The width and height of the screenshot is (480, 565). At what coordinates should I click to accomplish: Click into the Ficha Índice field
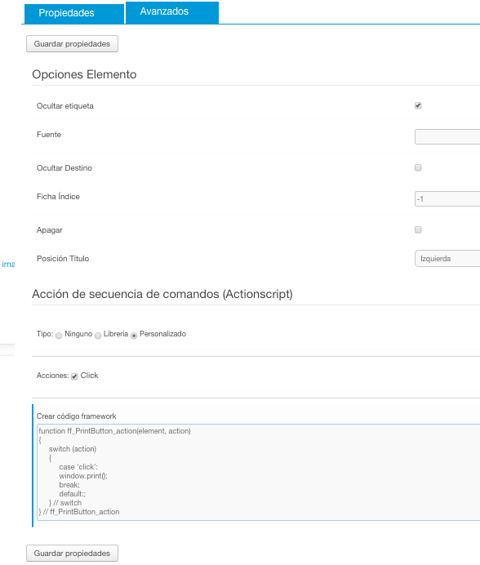[x=447, y=199]
